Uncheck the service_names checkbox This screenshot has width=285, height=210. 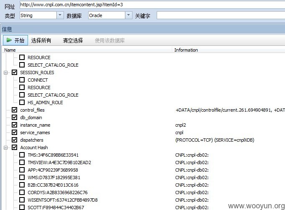14,132
